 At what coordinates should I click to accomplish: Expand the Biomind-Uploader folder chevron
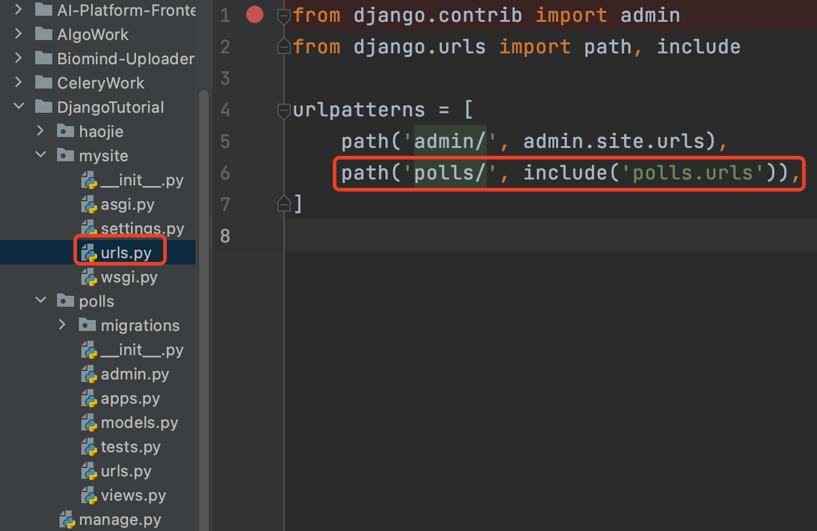pyautogui.click(x=18, y=58)
